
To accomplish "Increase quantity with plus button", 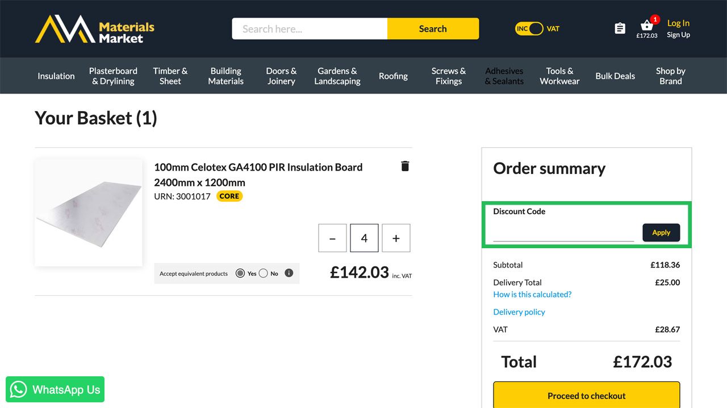I will pyautogui.click(x=396, y=238).
